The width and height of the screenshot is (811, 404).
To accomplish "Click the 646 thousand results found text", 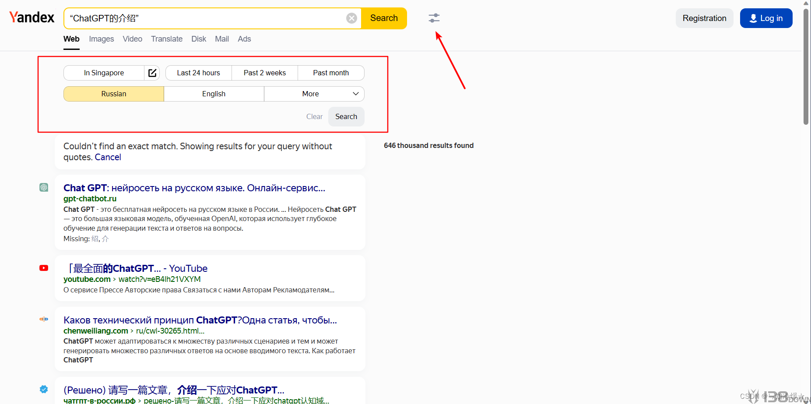I will (429, 145).
